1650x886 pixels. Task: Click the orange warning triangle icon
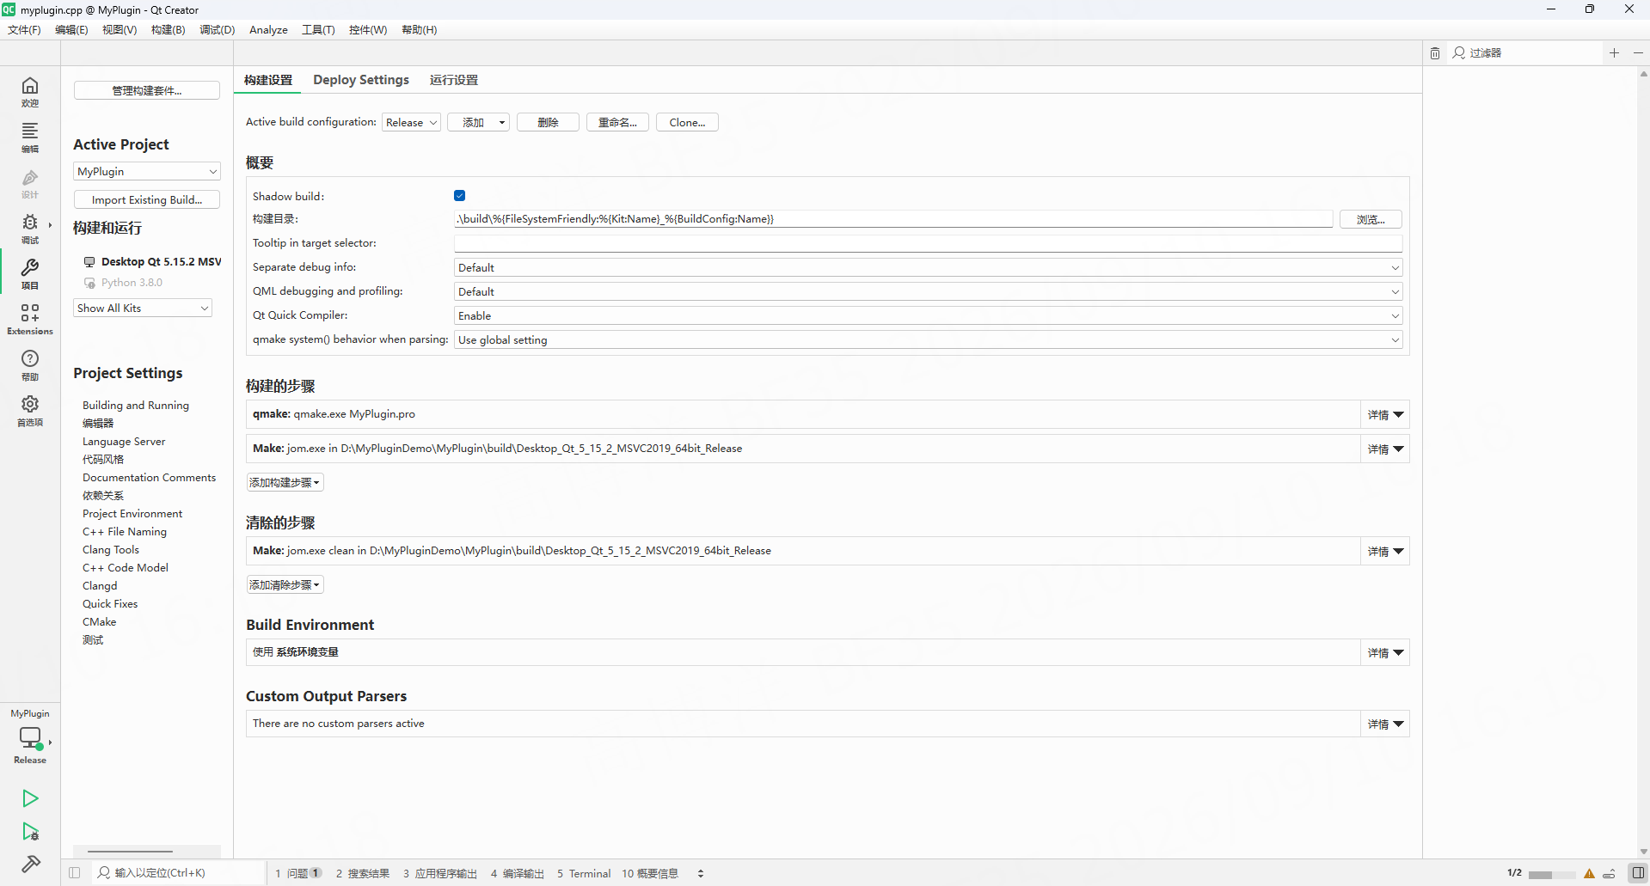(x=1589, y=874)
